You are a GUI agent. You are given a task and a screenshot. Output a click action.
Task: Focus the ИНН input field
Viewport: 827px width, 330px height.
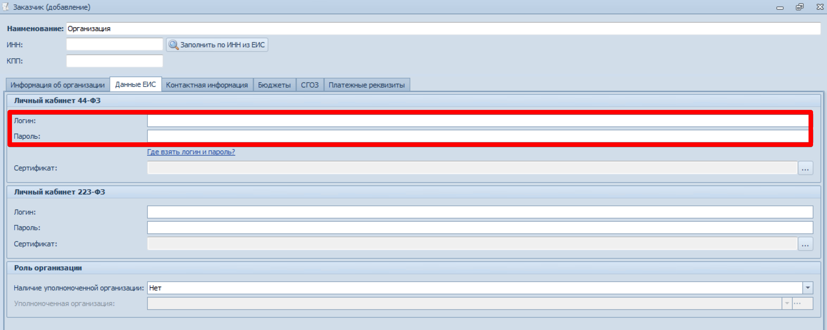(115, 44)
